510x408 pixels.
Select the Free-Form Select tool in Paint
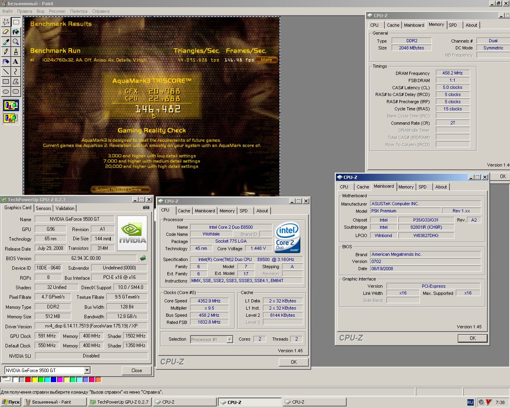click(x=6, y=22)
